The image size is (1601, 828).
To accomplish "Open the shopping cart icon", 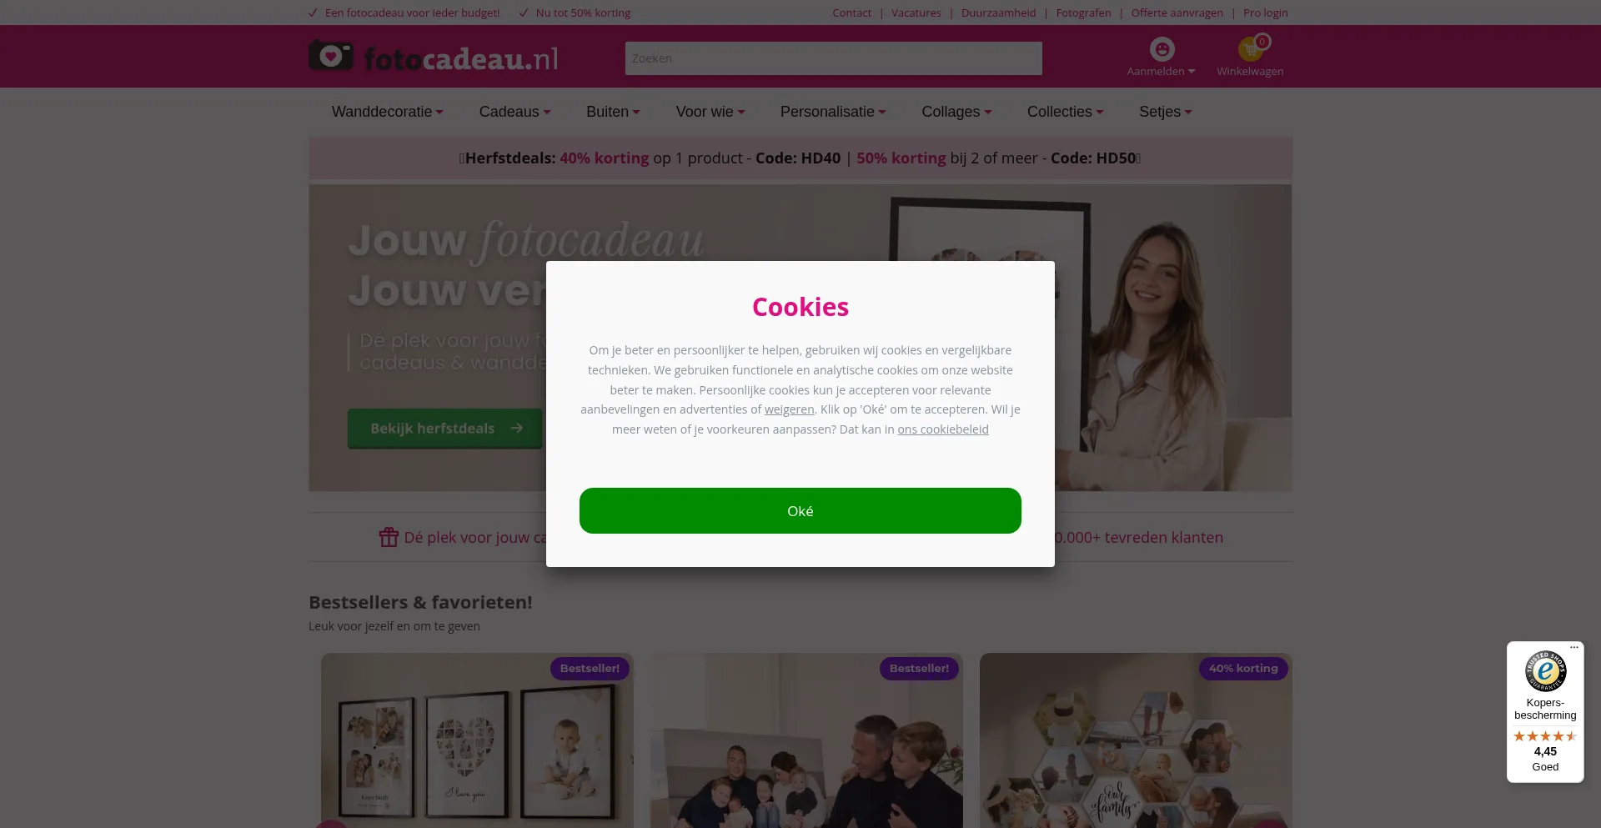I will coord(1250,49).
